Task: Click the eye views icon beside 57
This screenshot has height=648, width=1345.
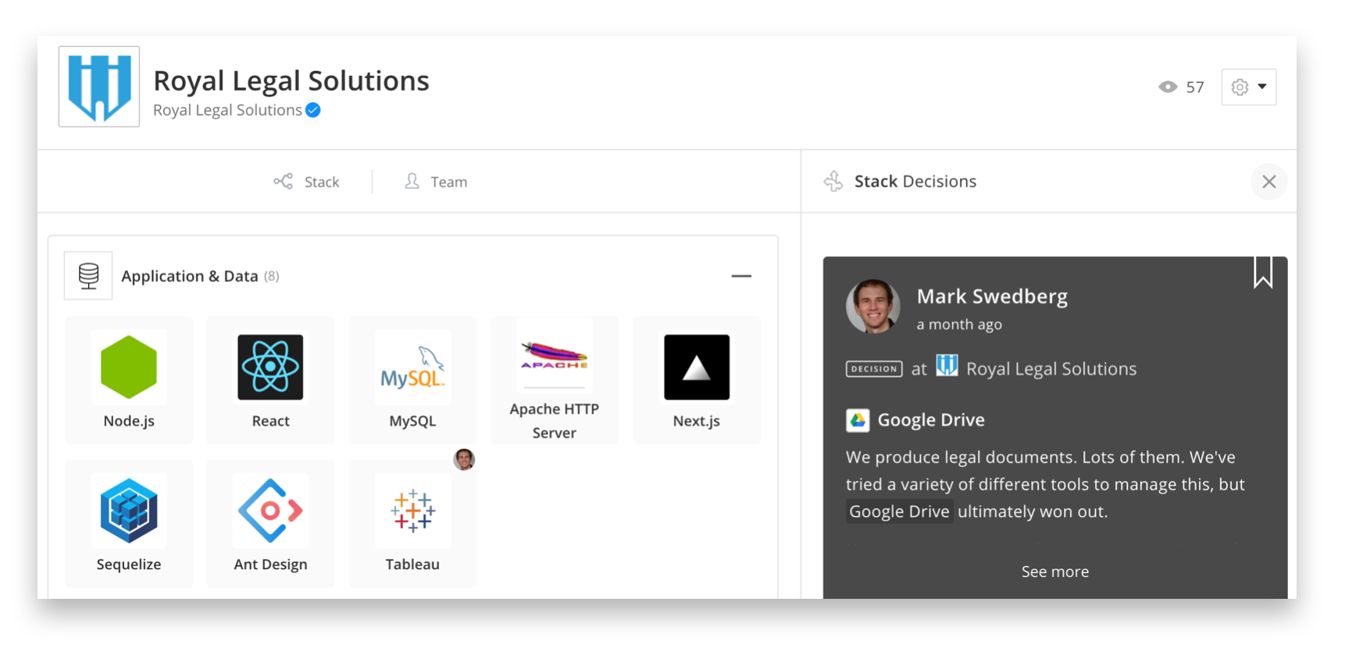Action: coord(1168,87)
